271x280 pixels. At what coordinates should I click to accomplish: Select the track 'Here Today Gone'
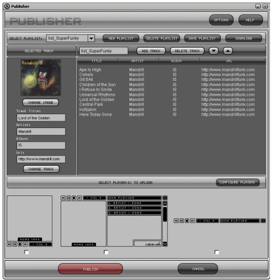[95, 114]
